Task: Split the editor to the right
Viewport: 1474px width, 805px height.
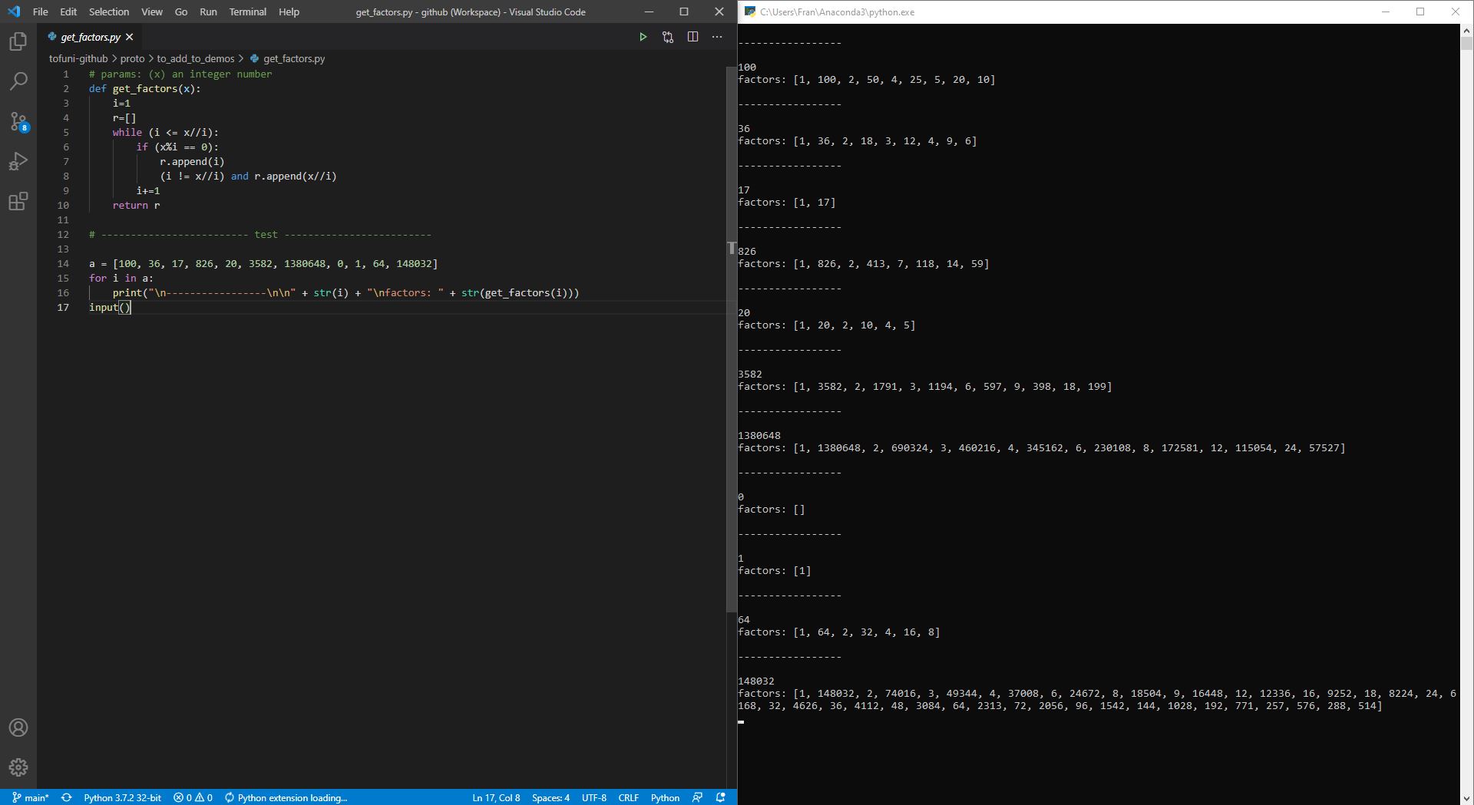Action: tap(692, 37)
